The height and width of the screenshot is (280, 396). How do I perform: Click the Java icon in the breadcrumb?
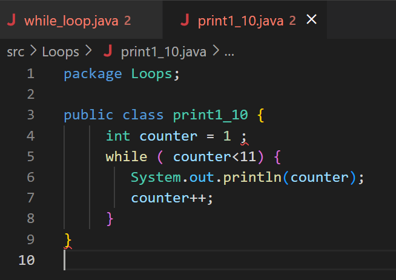click(108, 52)
